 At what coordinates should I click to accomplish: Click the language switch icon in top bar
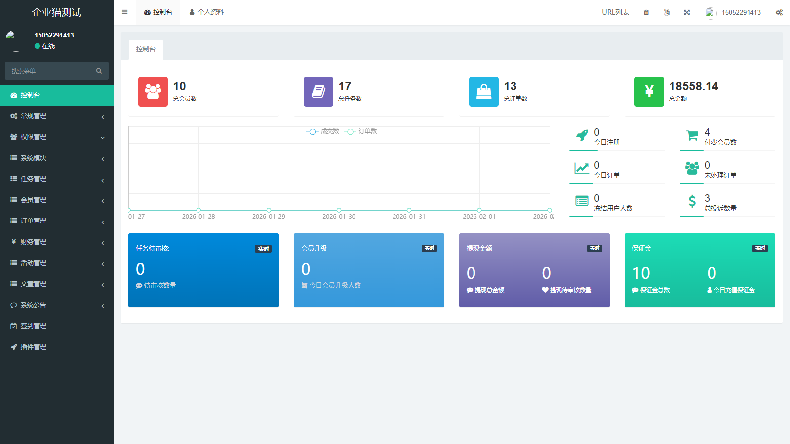pos(667,12)
